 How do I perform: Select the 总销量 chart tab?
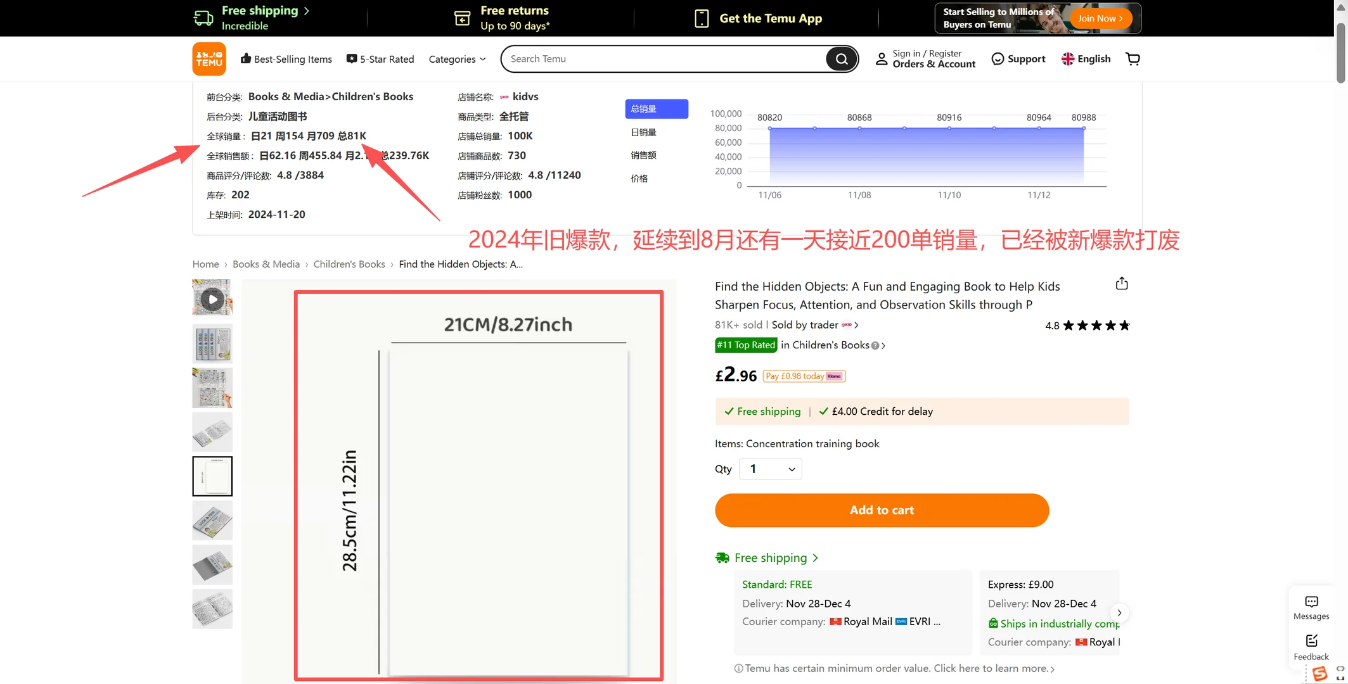coord(657,109)
